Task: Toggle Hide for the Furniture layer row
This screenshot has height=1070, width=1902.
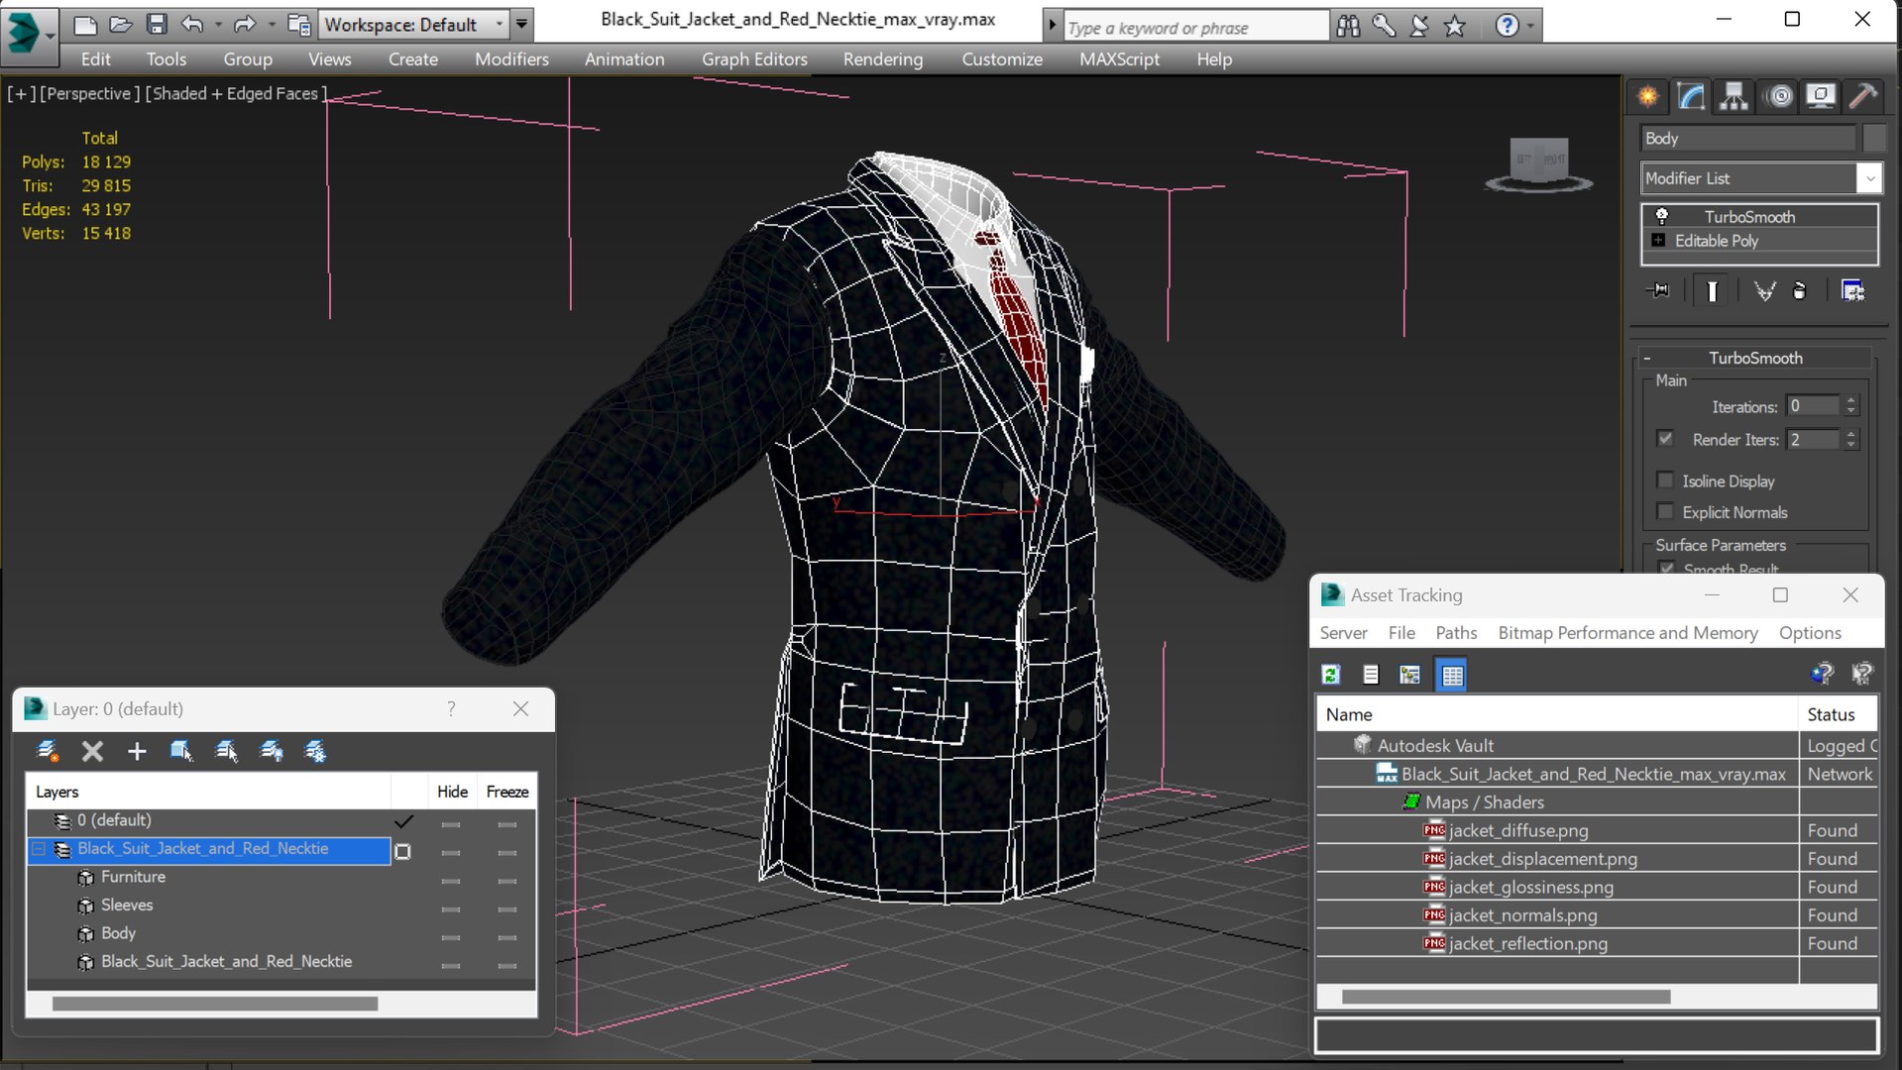Action: click(x=451, y=879)
